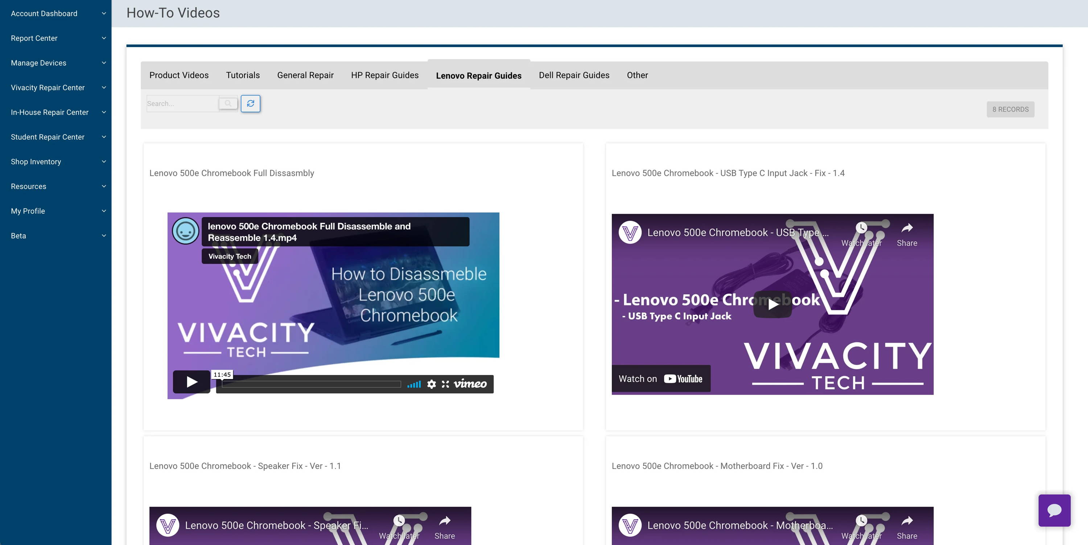Click USB Type C YouTube video title
Viewport: 1088px width, 545px height.
[738, 232]
